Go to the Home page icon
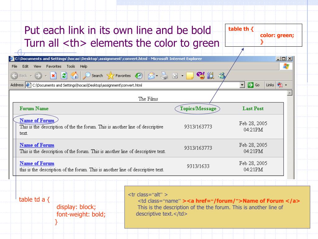 75,76
